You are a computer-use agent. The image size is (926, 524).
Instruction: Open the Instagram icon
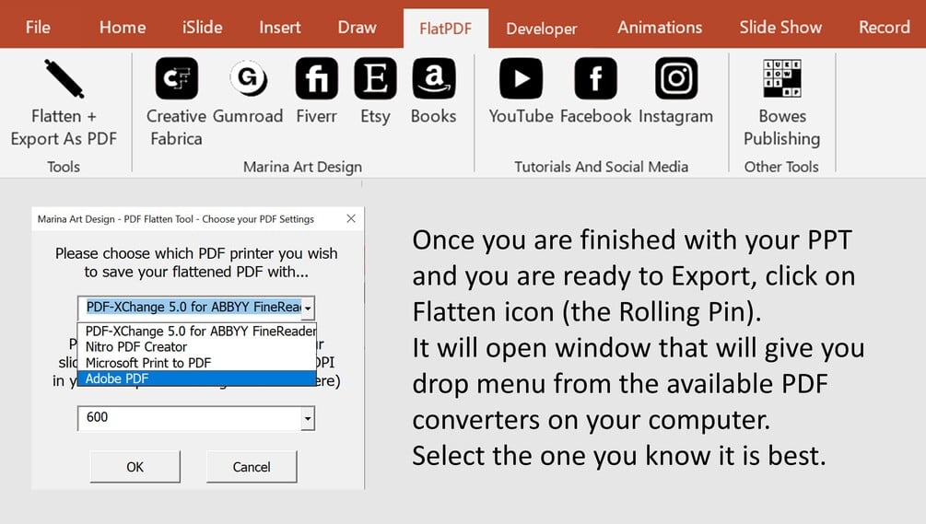click(676, 78)
